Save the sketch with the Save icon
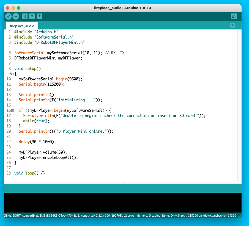The width and height of the screenshot is (249, 226). pos(39,16)
